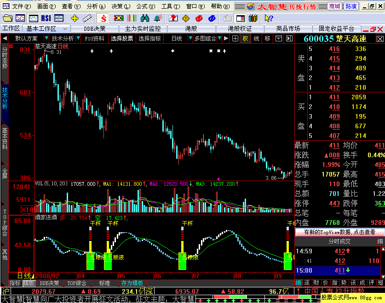Click the 日线 period label at chart bottom-left
This screenshot has width=385, height=303.
pyautogui.click(x=24, y=276)
